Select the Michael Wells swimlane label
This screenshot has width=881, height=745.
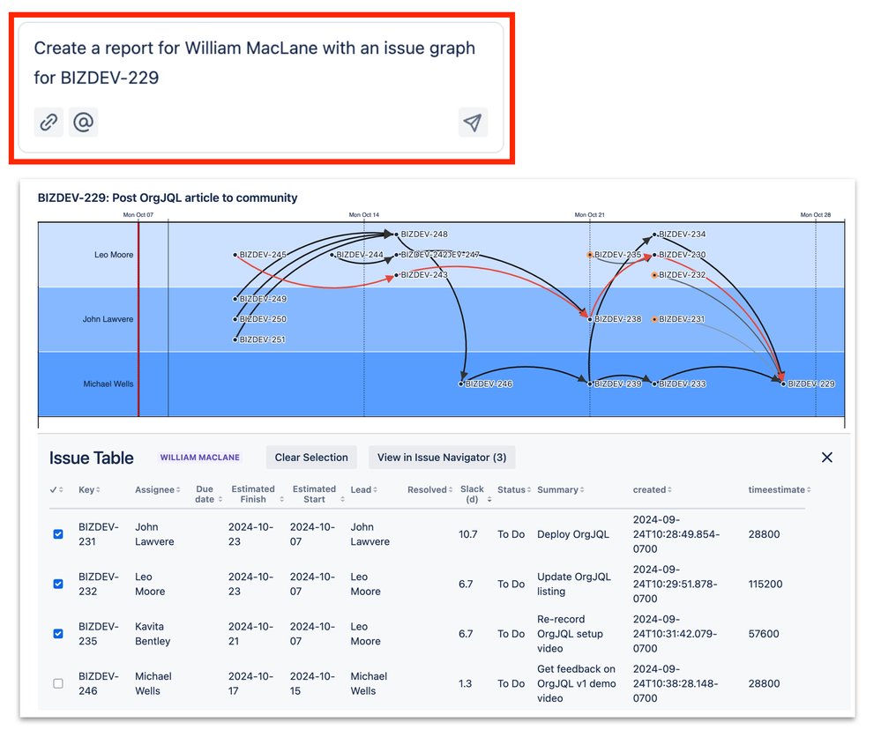(108, 384)
